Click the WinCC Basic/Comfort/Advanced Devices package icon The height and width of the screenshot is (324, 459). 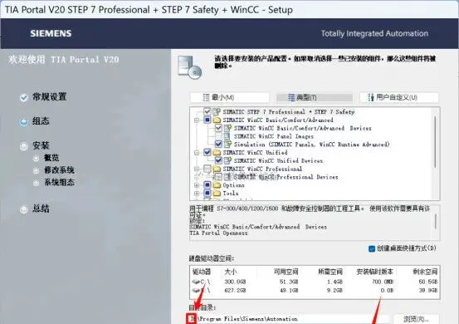tap(227, 128)
